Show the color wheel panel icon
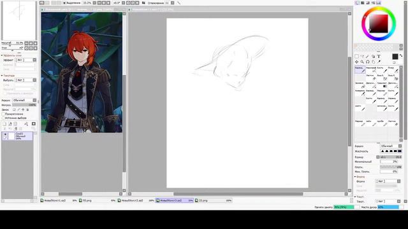Viewport: 408px width, 229px height. (x=357, y=3)
